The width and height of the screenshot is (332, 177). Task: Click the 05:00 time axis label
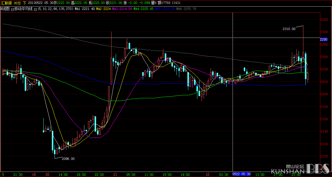tap(131, 175)
